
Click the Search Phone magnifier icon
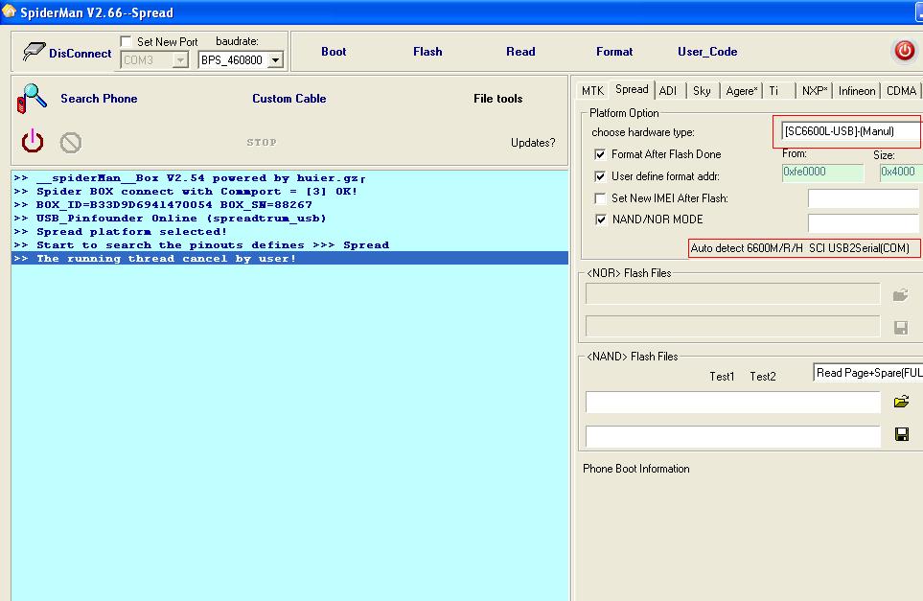pyautogui.click(x=32, y=99)
